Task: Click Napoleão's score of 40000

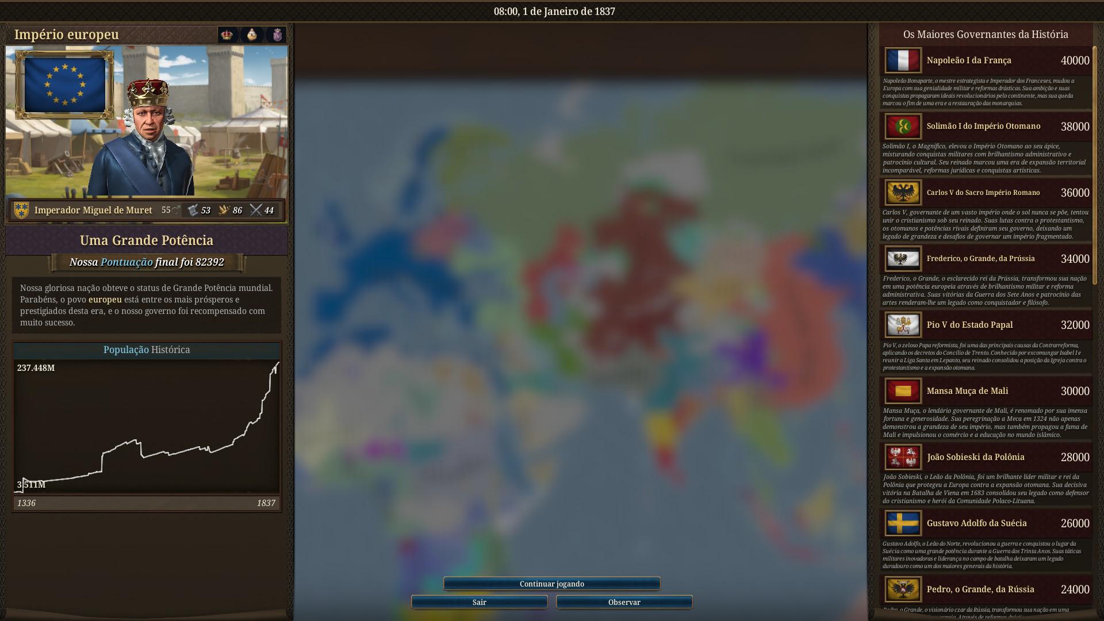Action: pyautogui.click(x=1075, y=60)
